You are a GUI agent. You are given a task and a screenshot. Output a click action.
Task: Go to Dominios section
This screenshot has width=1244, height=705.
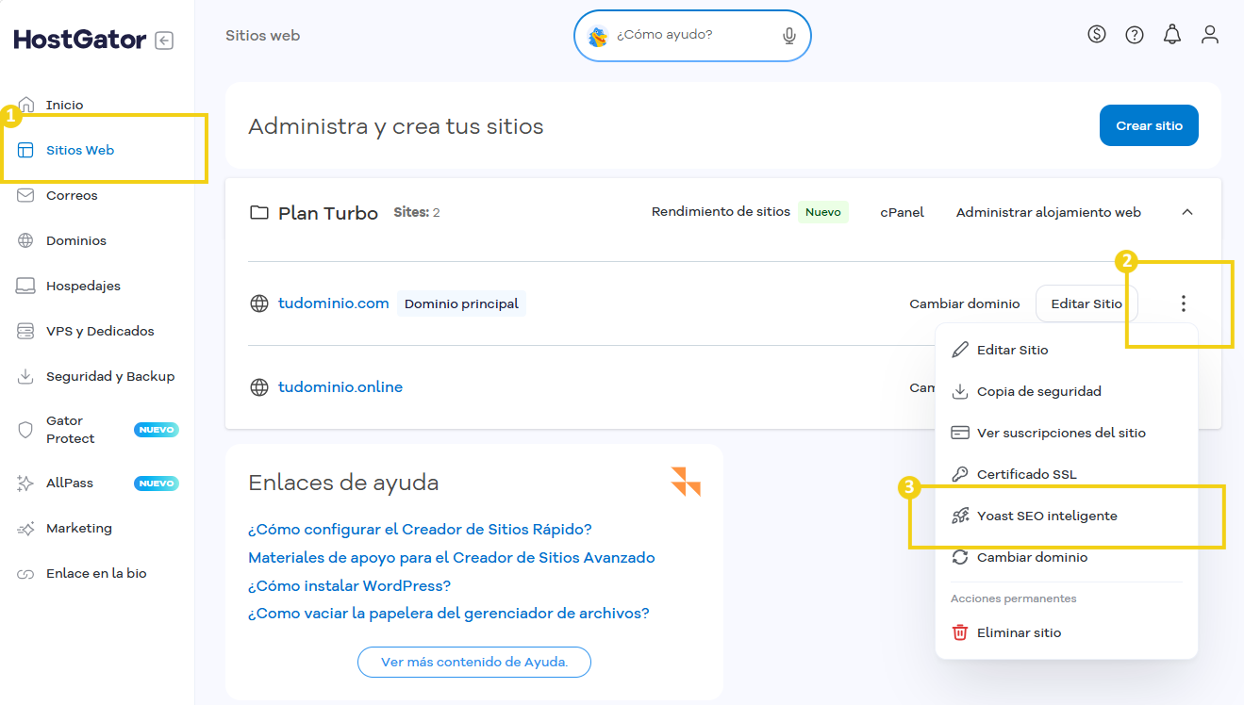[x=76, y=240]
